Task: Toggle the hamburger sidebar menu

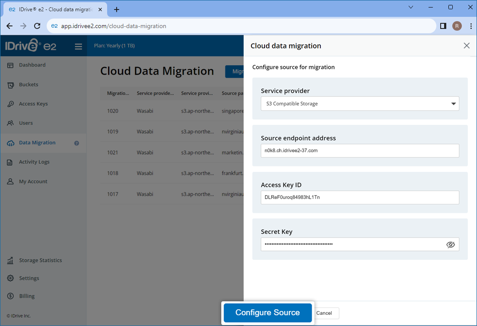Action: point(78,46)
